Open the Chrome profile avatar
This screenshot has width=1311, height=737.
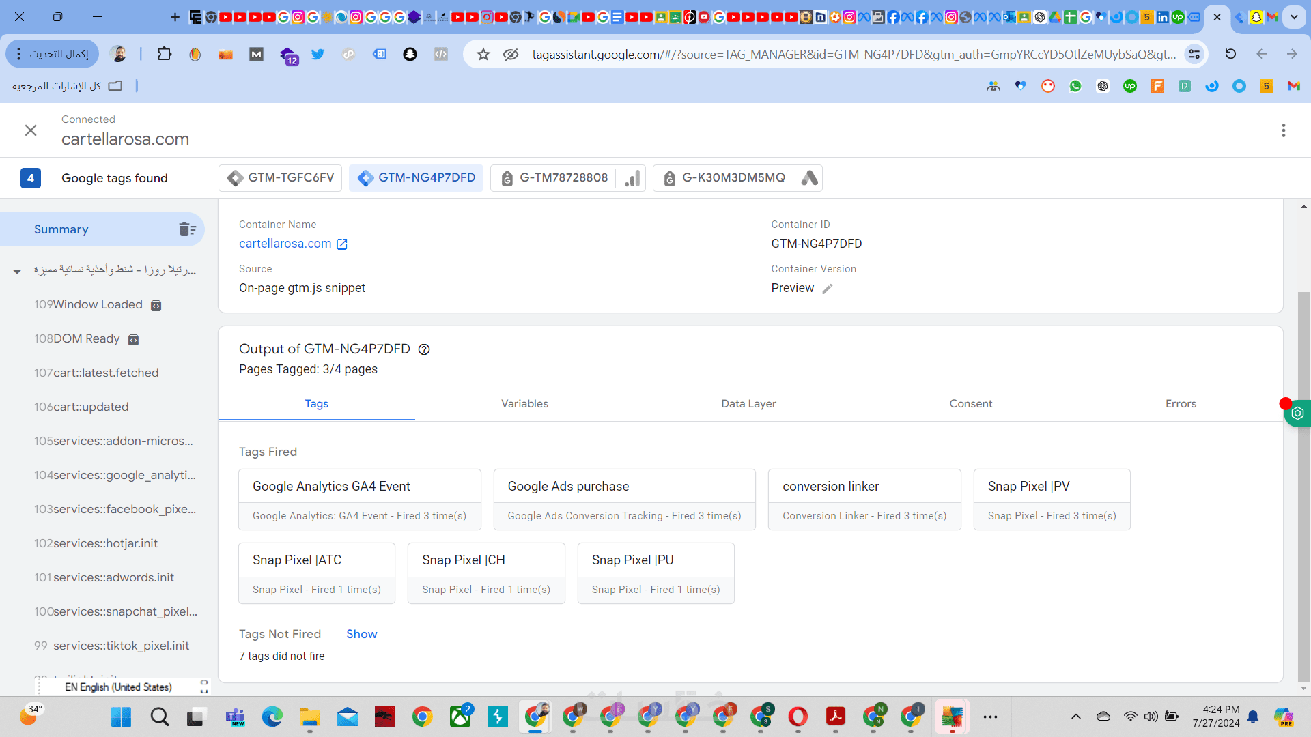pyautogui.click(x=118, y=54)
